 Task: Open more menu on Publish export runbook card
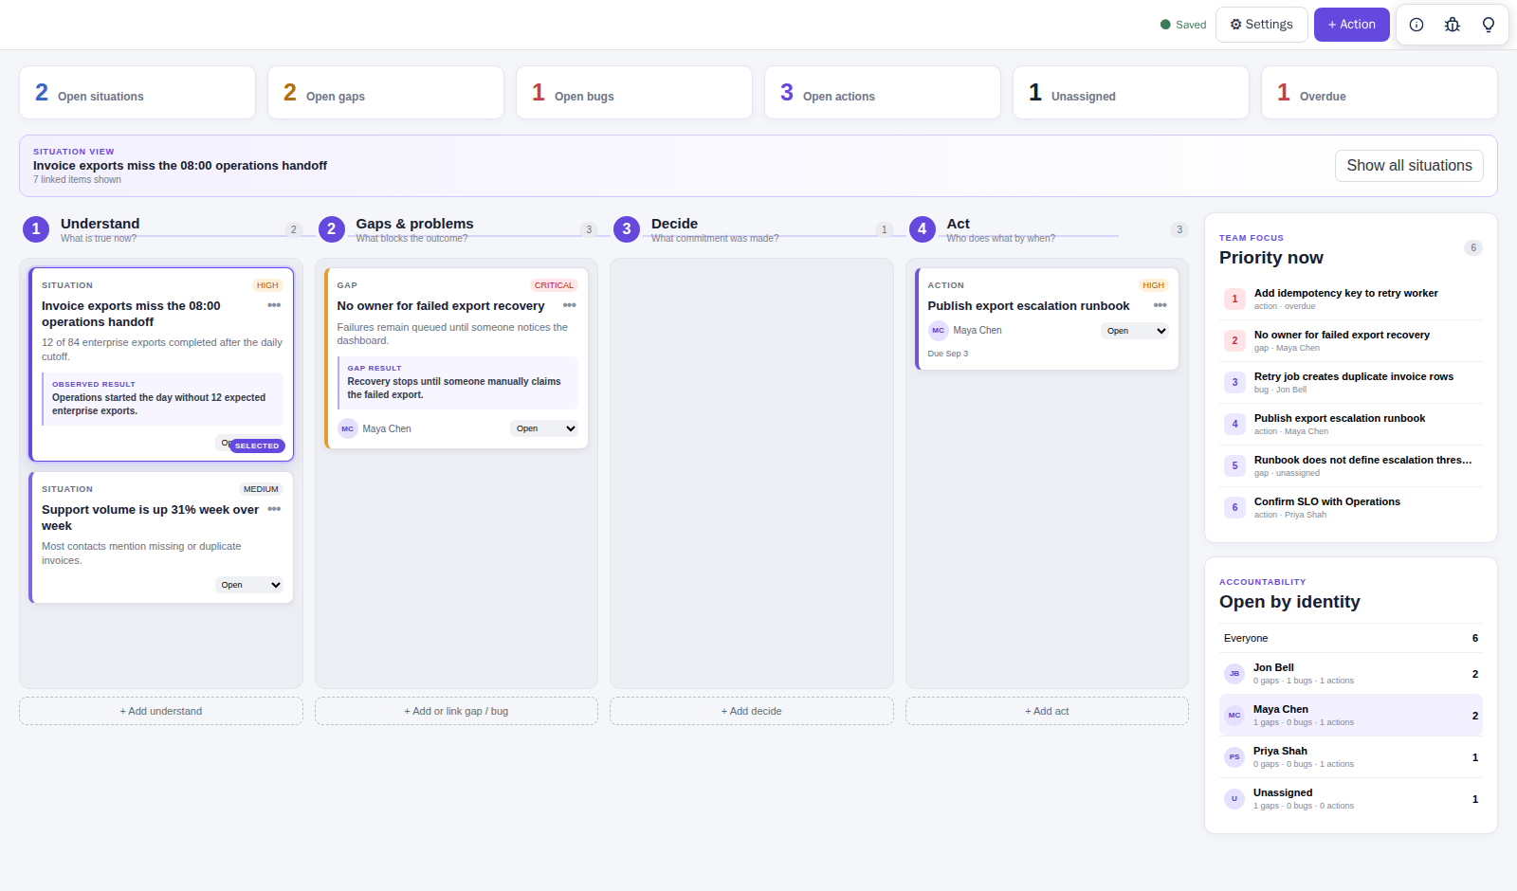(1161, 305)
